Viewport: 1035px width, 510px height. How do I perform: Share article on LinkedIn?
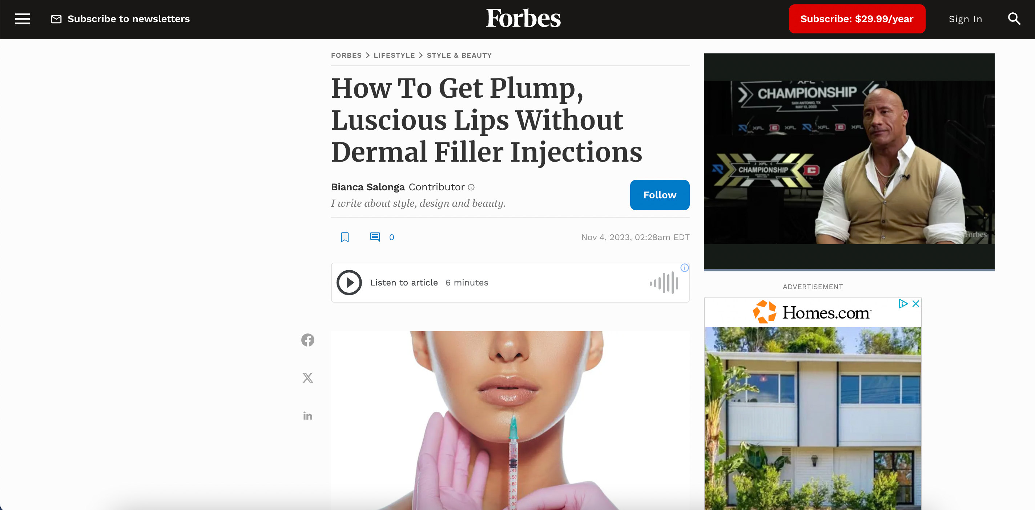(308, 416)
